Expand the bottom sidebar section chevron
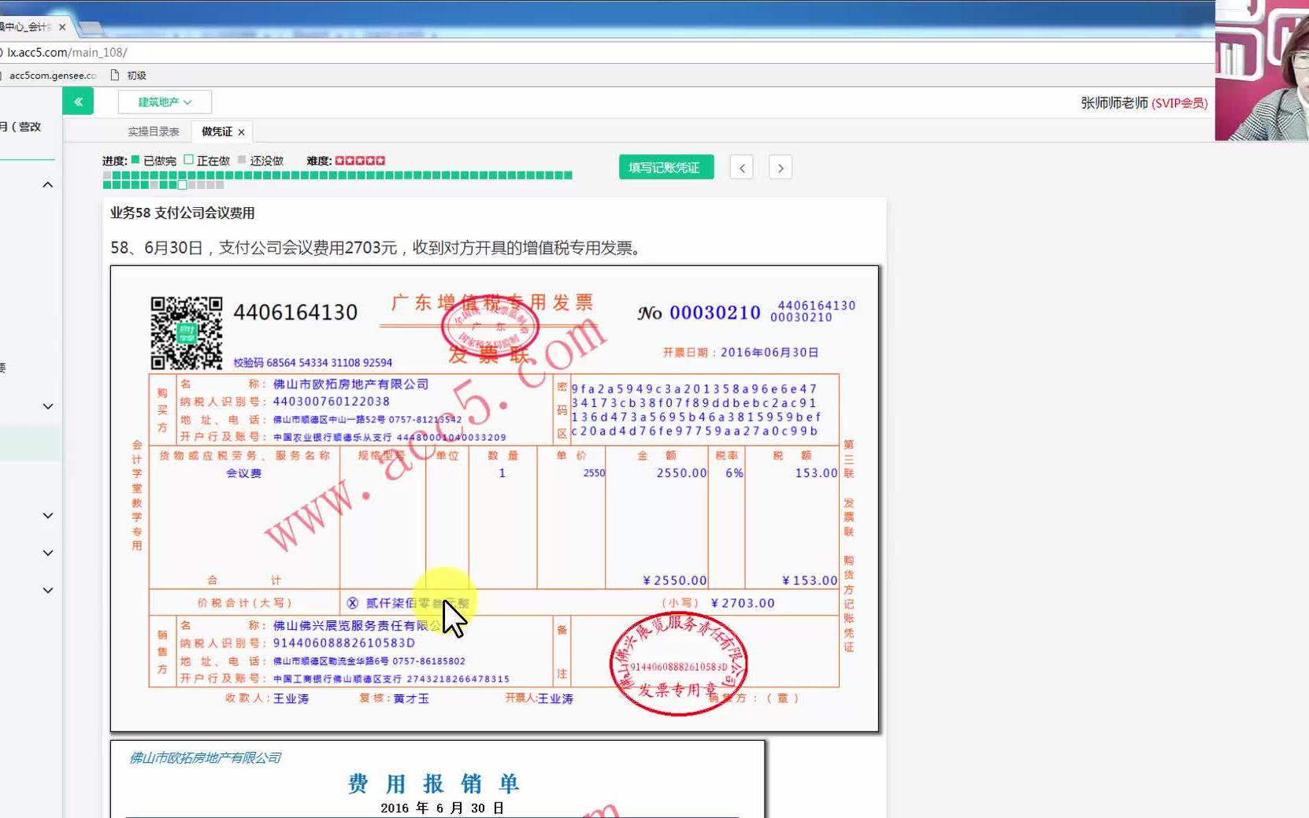Screen dimensions: 1309x818 [48, 590]
